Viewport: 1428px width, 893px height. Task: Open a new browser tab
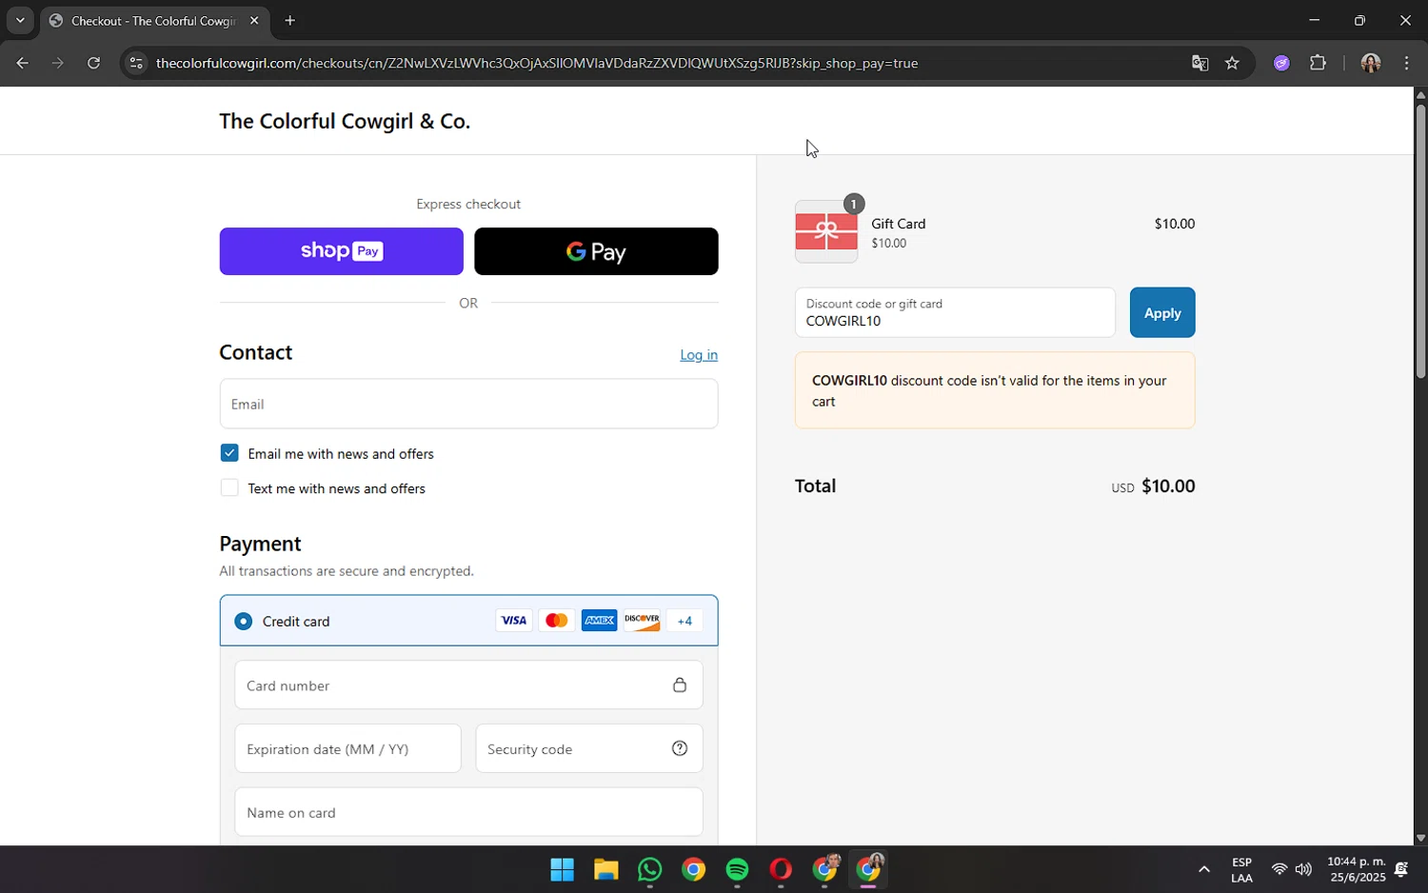pyautogui.click(x=290, y=20)
